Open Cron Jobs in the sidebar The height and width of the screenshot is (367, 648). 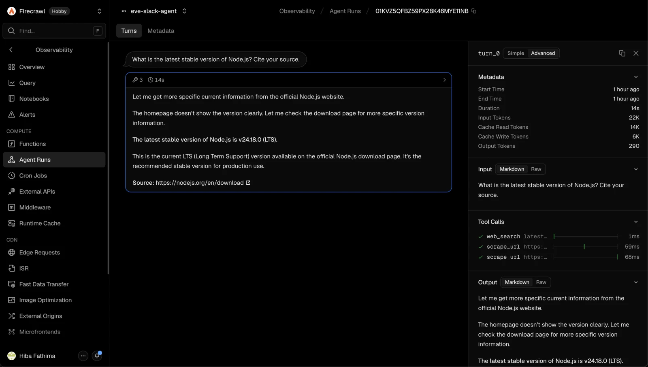pyautogui.click(x=54, y=176)
